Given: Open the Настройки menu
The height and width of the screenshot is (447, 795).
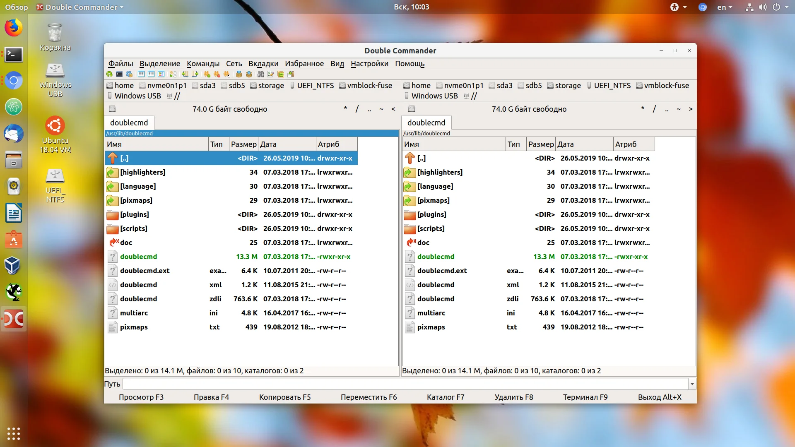Looking at the screenshot, I should click(x=369, y=63).
